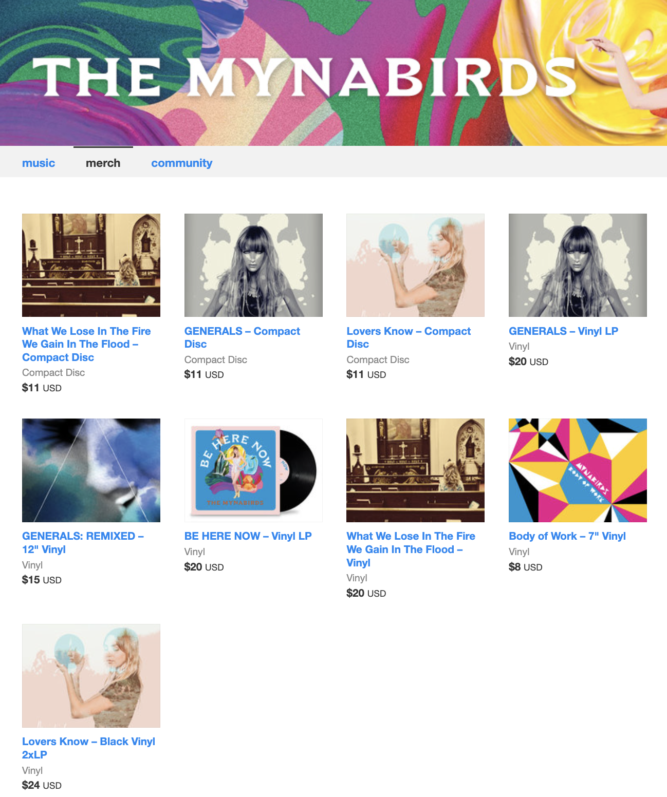
Task: Click GENERALS – Compact Disc title link
Action: (242, 337)
